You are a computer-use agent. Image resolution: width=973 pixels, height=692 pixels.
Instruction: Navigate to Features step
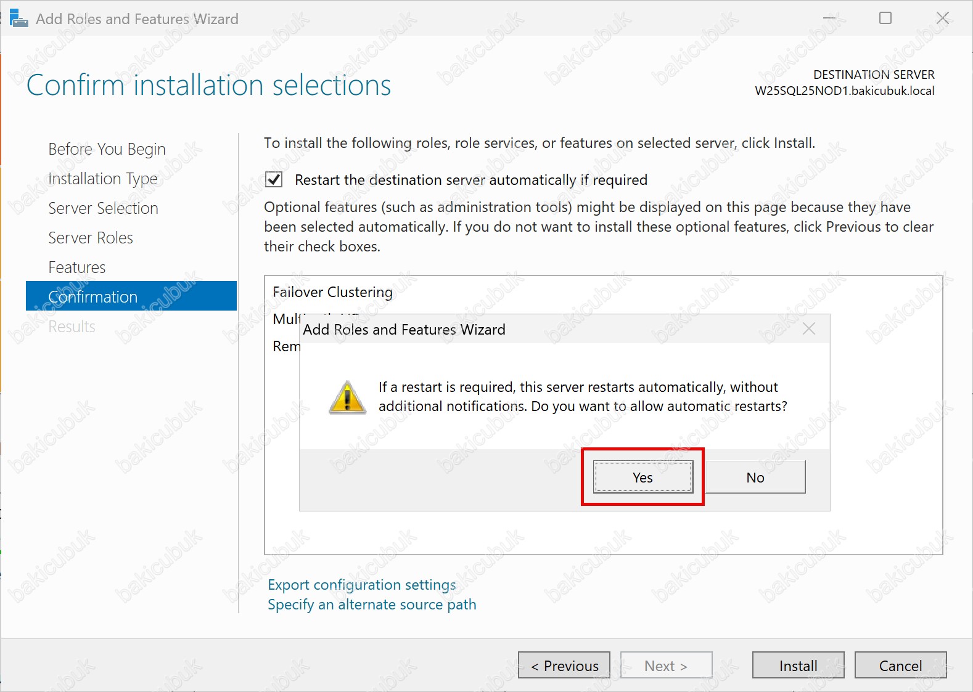[x=77, y=267]
